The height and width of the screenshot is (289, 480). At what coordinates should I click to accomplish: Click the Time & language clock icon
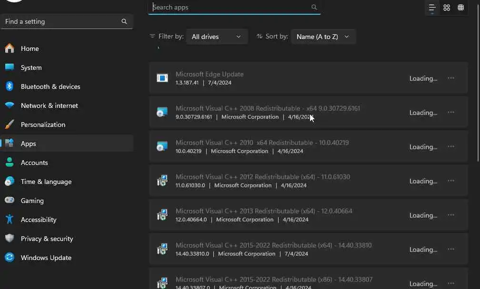10,182
